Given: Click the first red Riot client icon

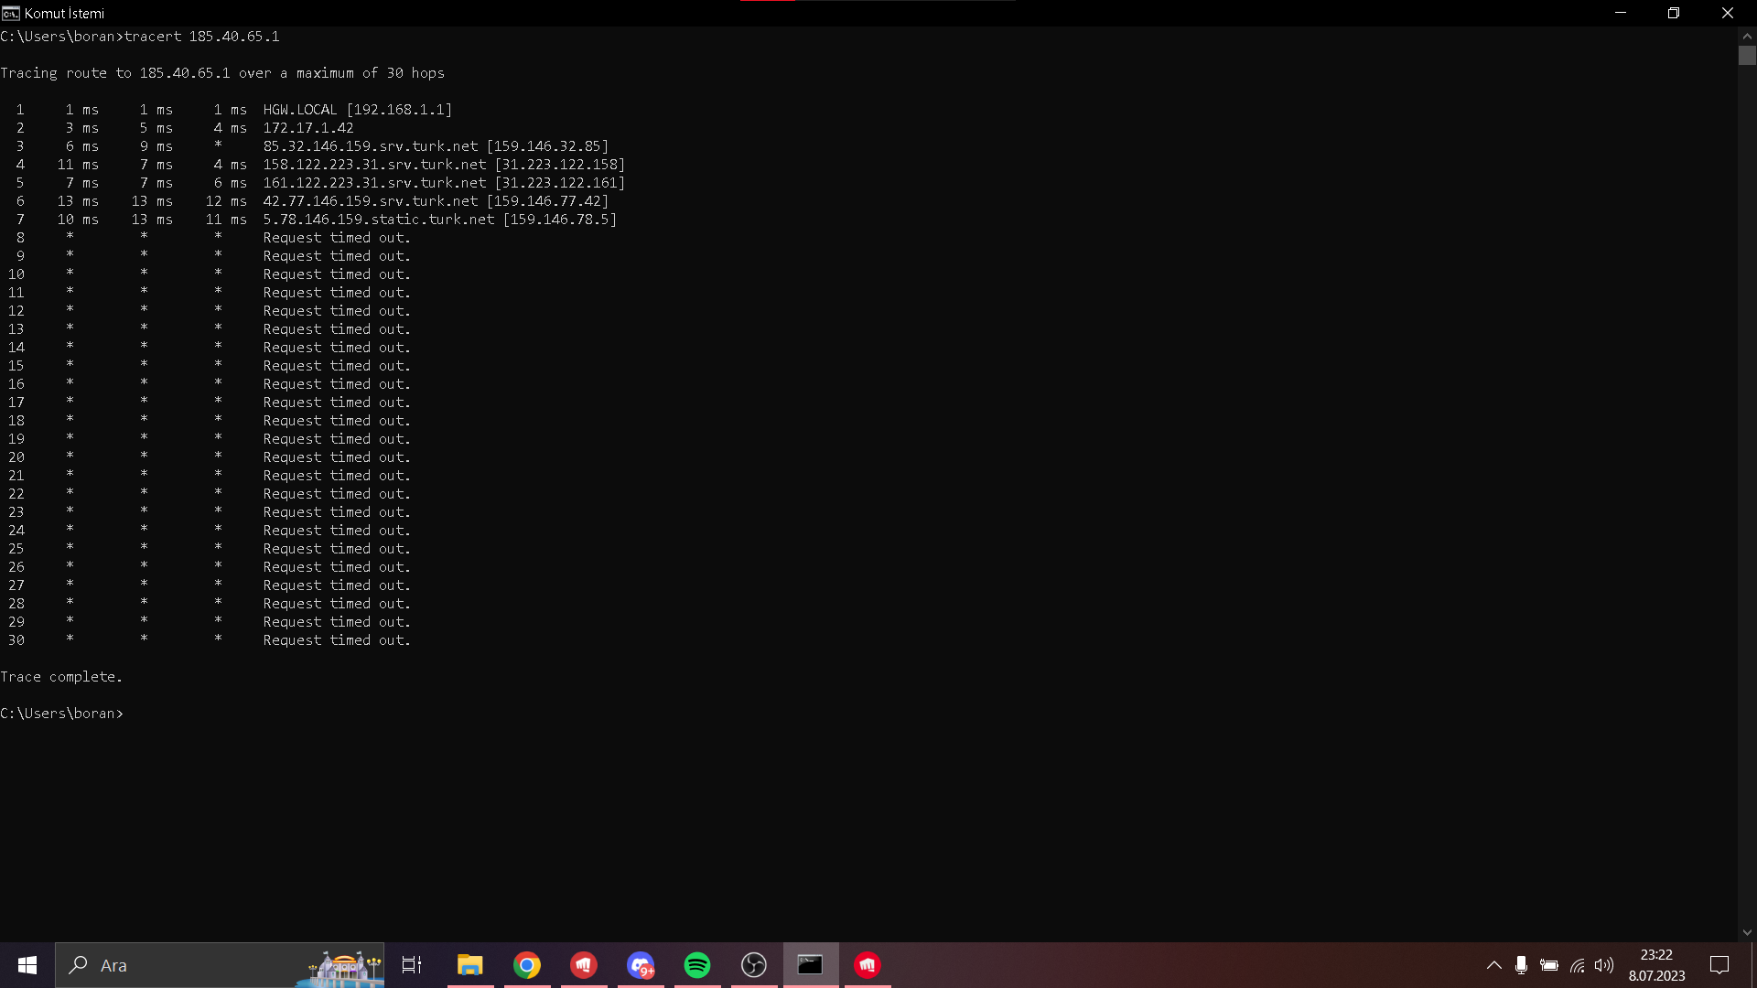Looking at the screenshot, I should pyautogui.click(x=584, y=965).
